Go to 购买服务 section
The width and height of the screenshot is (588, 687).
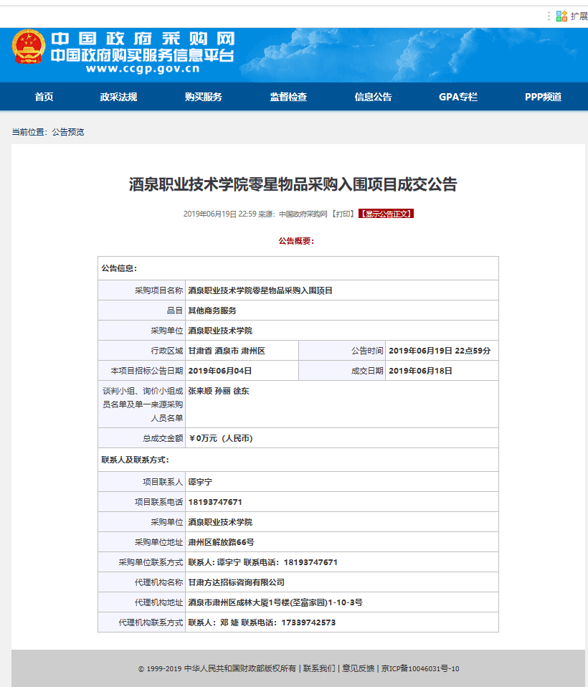coord(203,97)
